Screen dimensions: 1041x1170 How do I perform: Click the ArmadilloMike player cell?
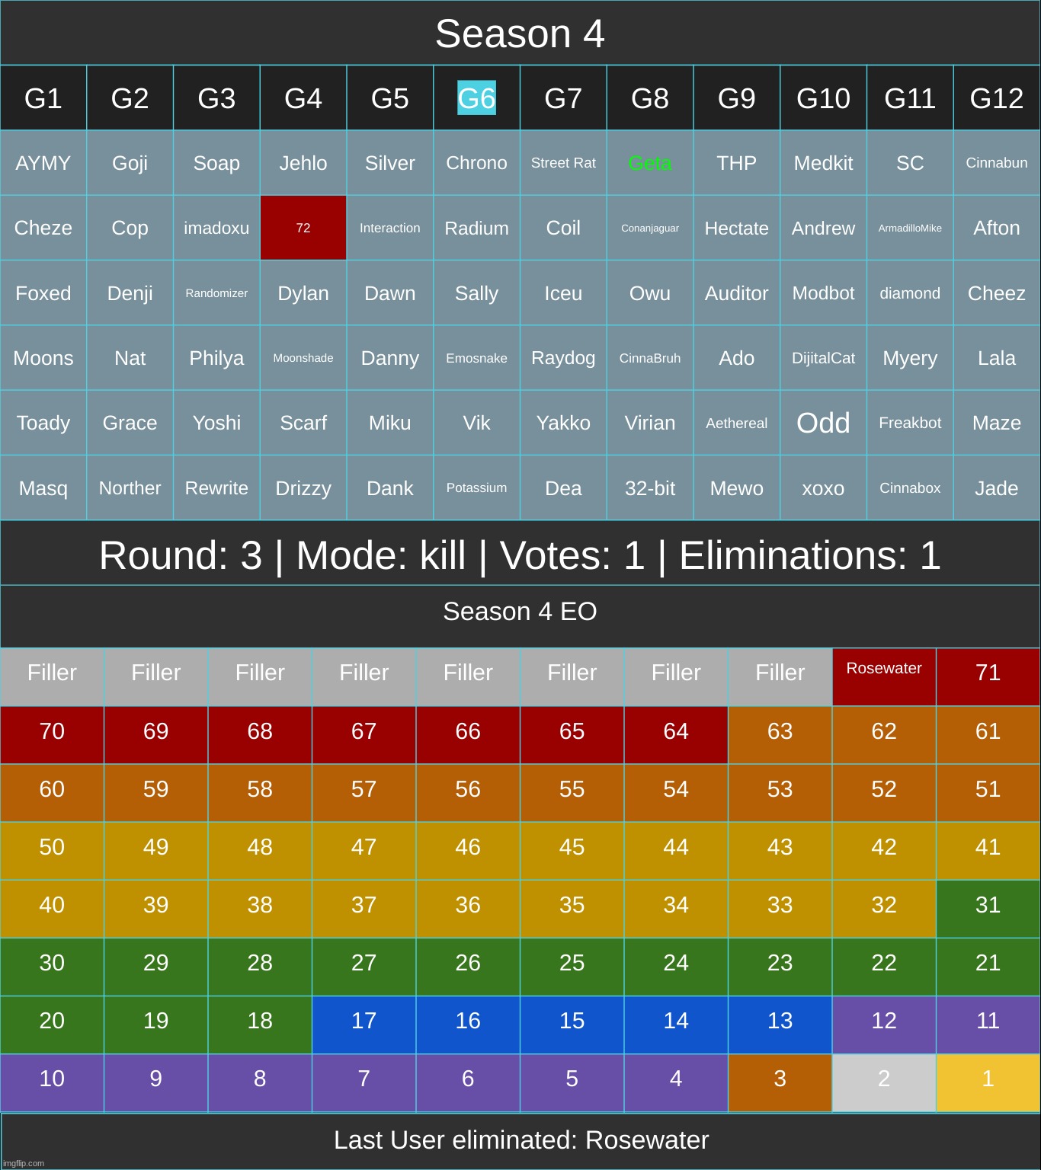pos(910,228)
